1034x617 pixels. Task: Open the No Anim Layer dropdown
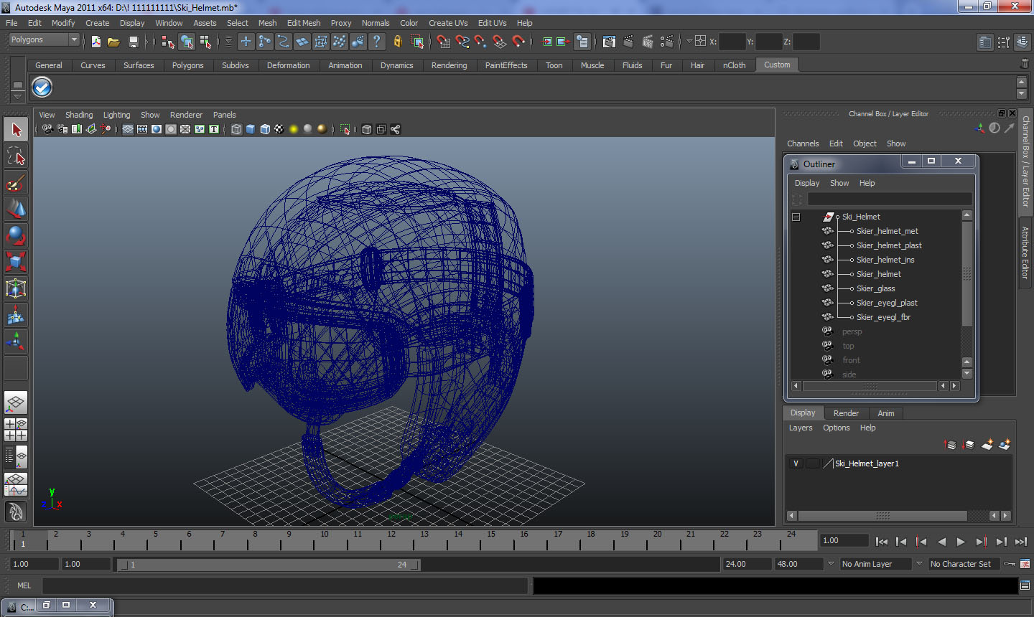(x=876, y=564)
